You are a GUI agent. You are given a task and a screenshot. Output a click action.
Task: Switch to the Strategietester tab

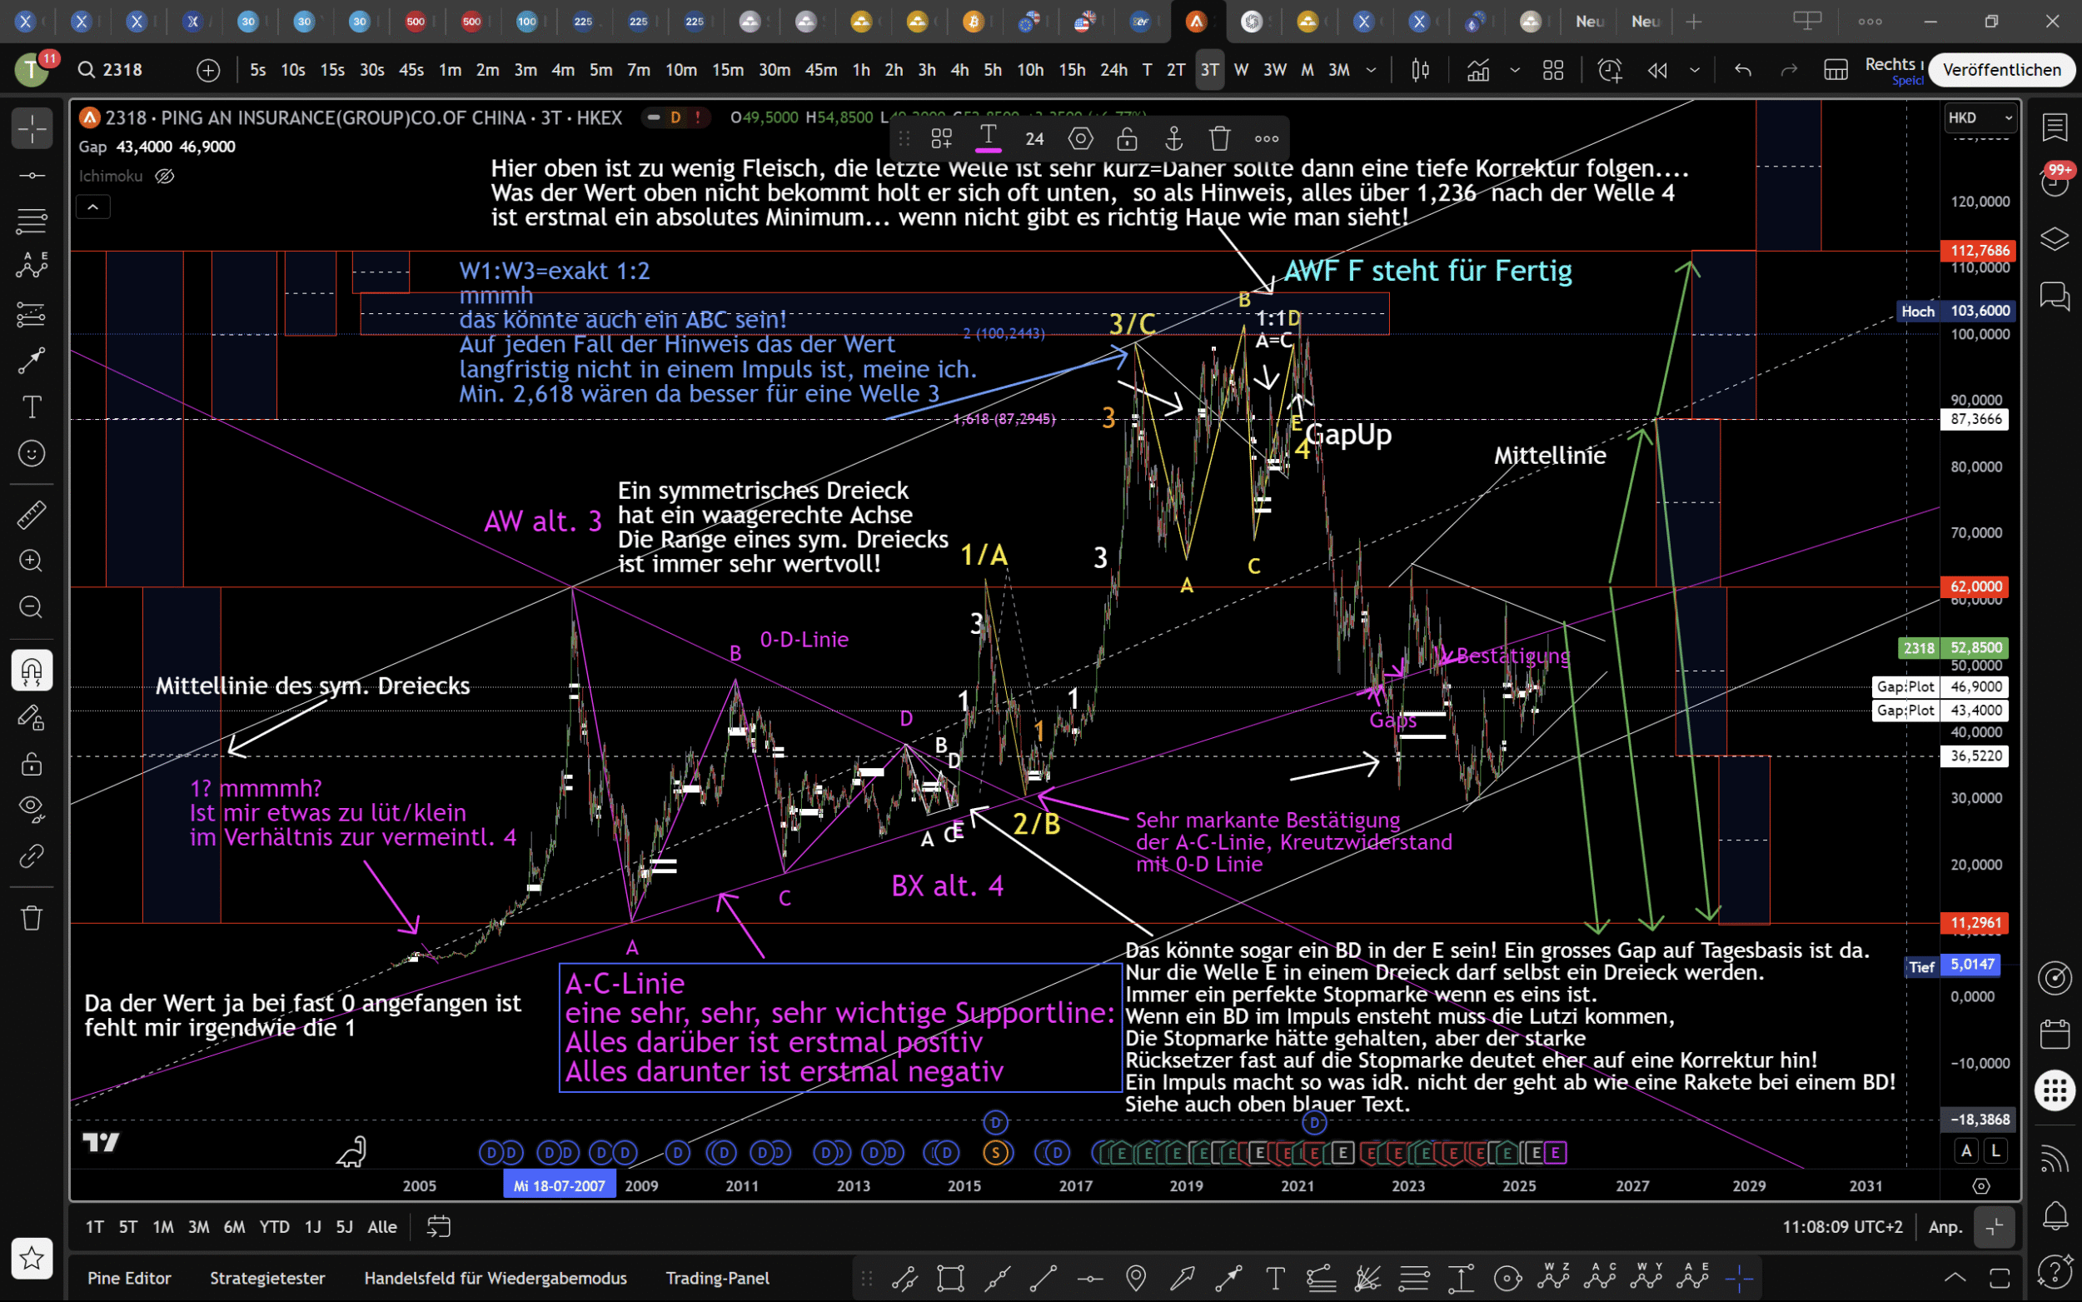click(x=266, y=1278)
